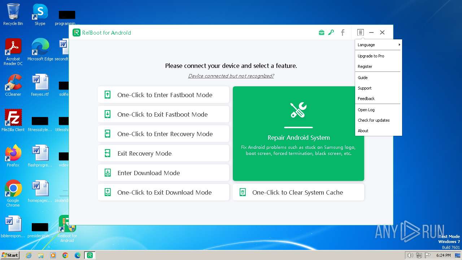Click the Enter Download Mode icon

pos(108,173)
